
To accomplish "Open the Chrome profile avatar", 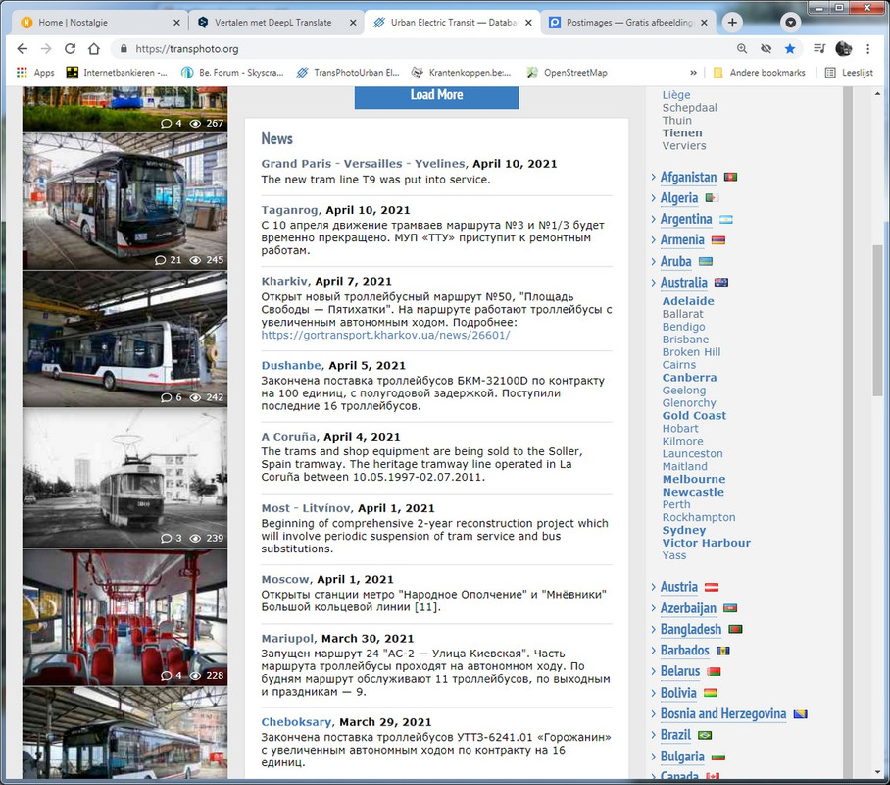I will coord(844,49).
